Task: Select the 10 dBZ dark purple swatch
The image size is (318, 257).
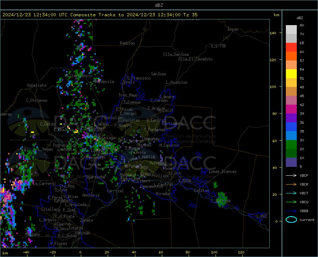Action: pyautogui.click(x=291, y=162)
